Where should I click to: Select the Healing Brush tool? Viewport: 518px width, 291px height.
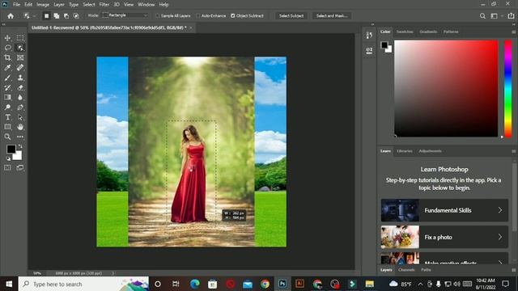pos(20,68)
